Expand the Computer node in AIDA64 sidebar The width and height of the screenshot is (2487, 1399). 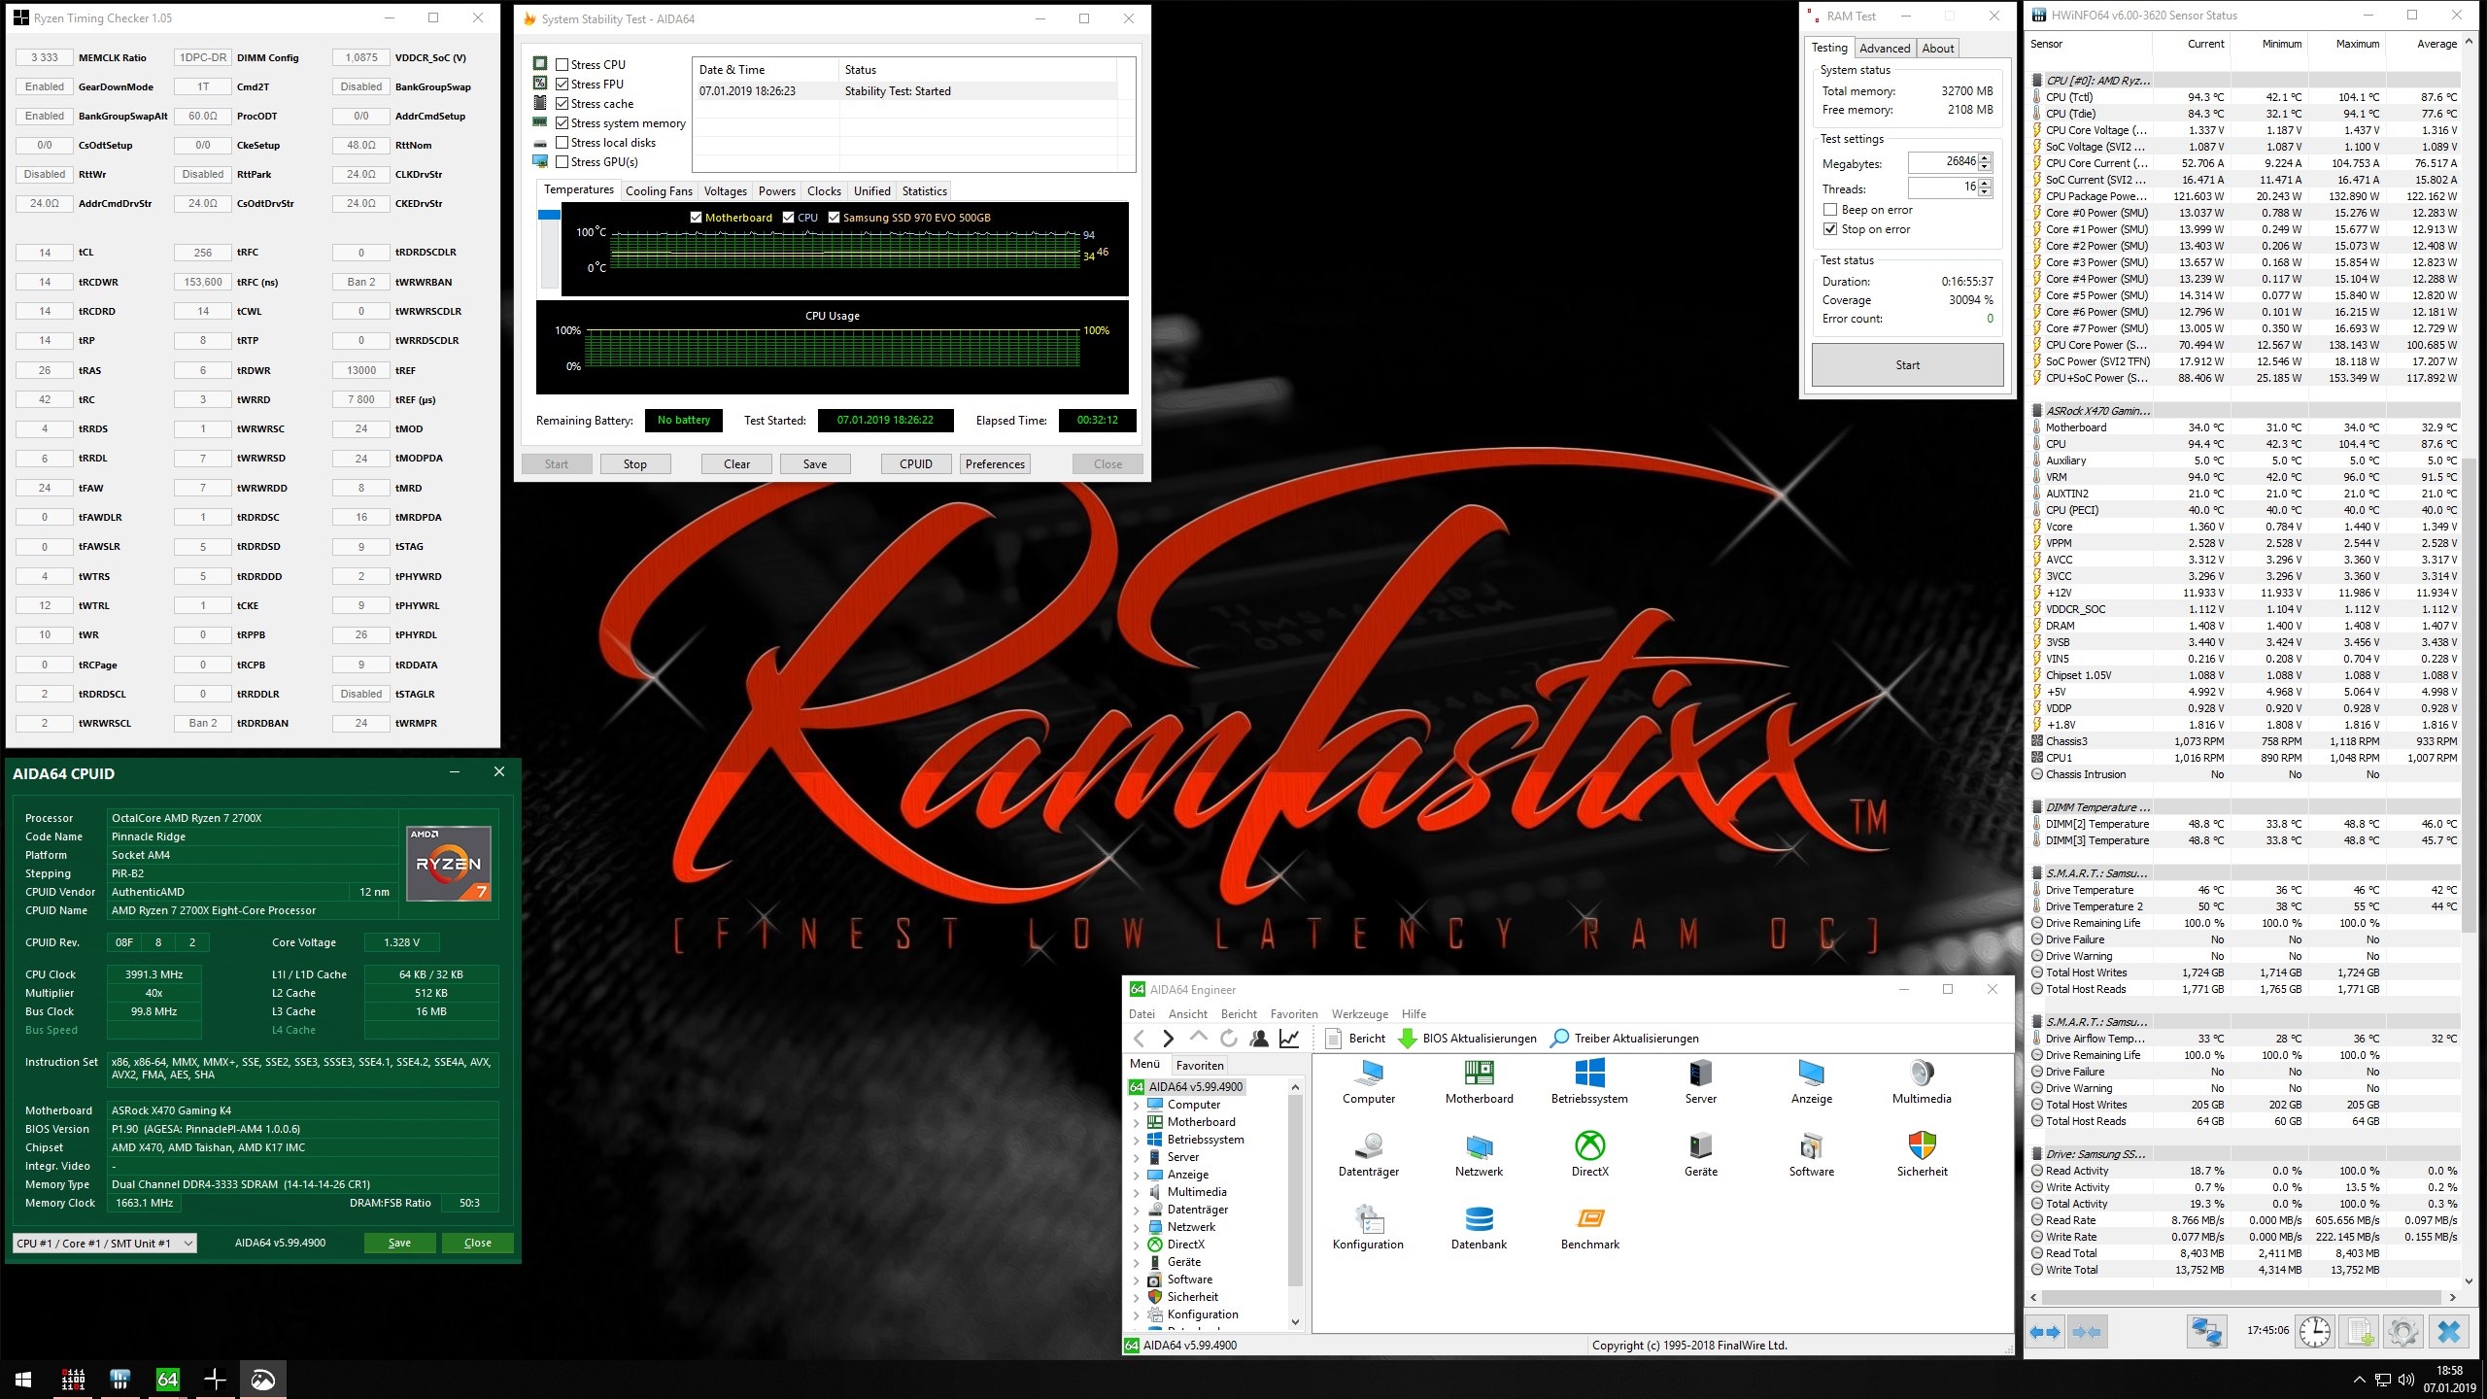1135,1104
